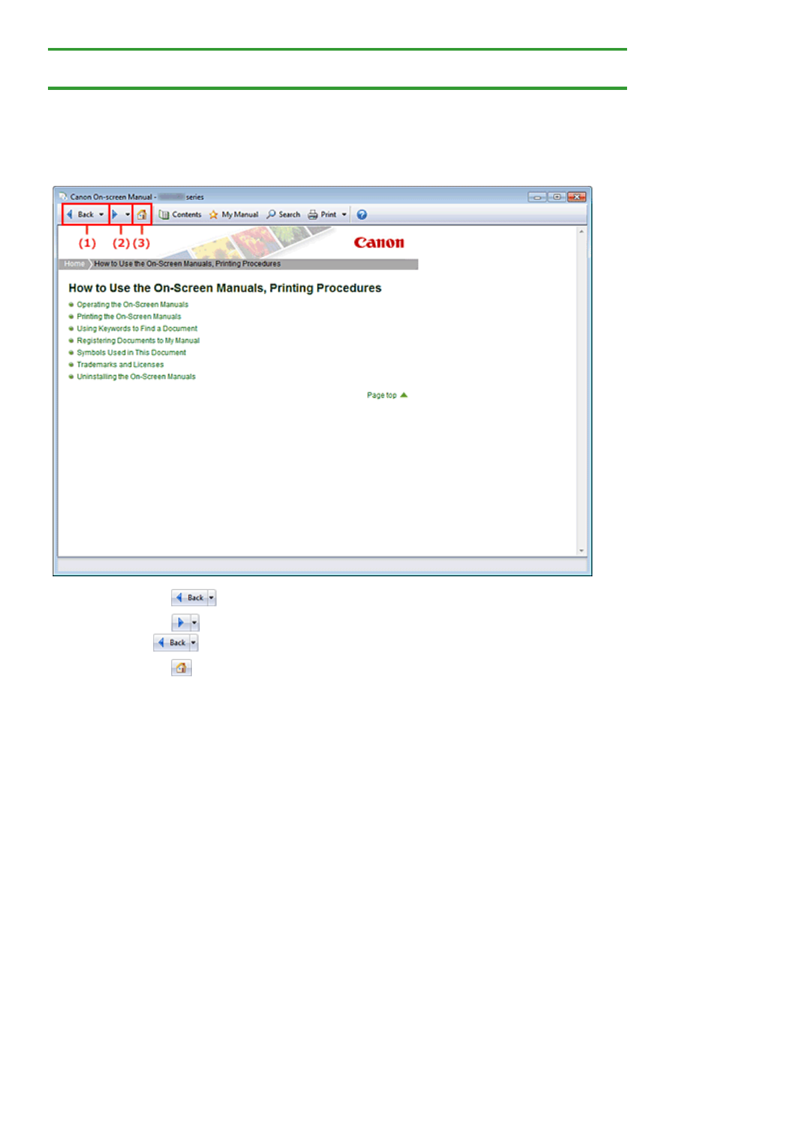
Task: Click the Home icon in the manual toolbar
Action: coord(141,215)
